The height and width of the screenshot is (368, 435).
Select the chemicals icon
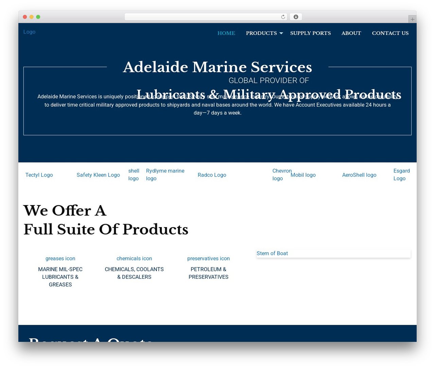(x=134, y=258)
